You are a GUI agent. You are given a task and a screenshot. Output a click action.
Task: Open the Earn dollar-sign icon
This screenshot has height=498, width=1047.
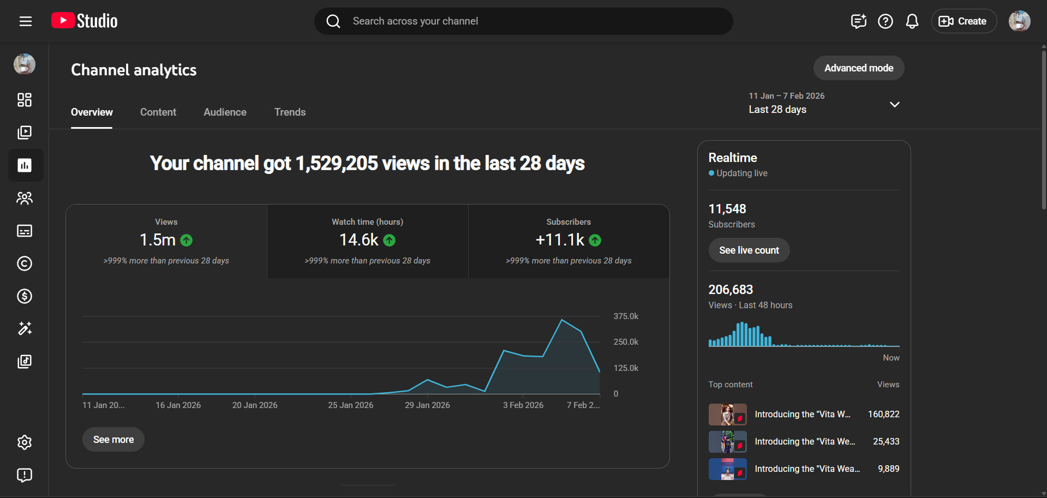[25, 296]
